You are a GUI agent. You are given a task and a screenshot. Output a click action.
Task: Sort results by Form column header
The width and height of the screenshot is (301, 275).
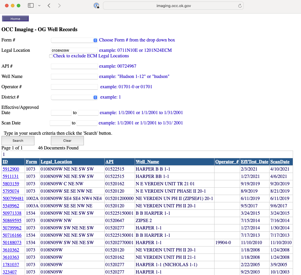click(x=31, y=162)
